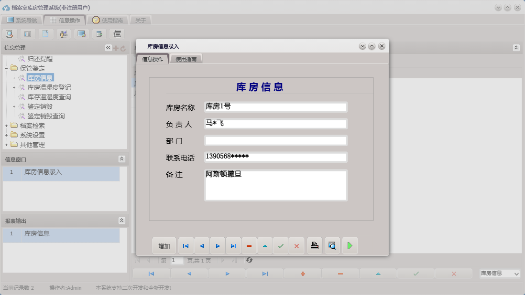The image size is (525, 295).
Task: Collapse the 信息窗口 panel
Action: coord(122,159)
